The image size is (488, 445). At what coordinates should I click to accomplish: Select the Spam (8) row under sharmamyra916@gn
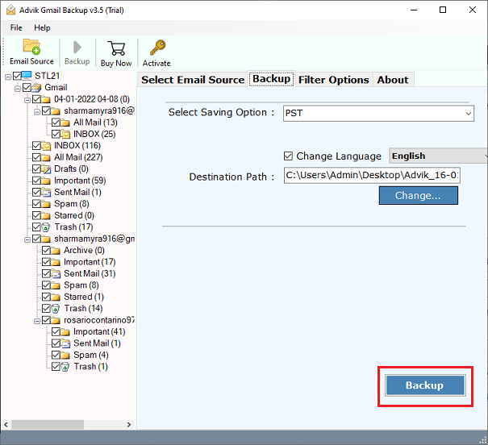[x=81, y=285]
